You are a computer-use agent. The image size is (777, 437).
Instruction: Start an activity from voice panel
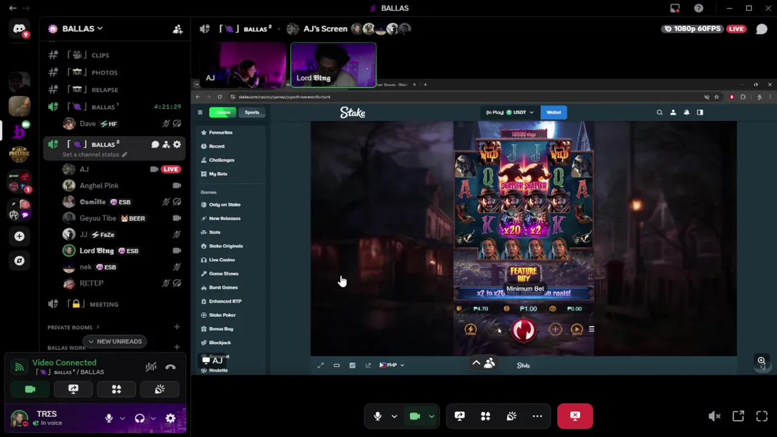tap(117, 390)
